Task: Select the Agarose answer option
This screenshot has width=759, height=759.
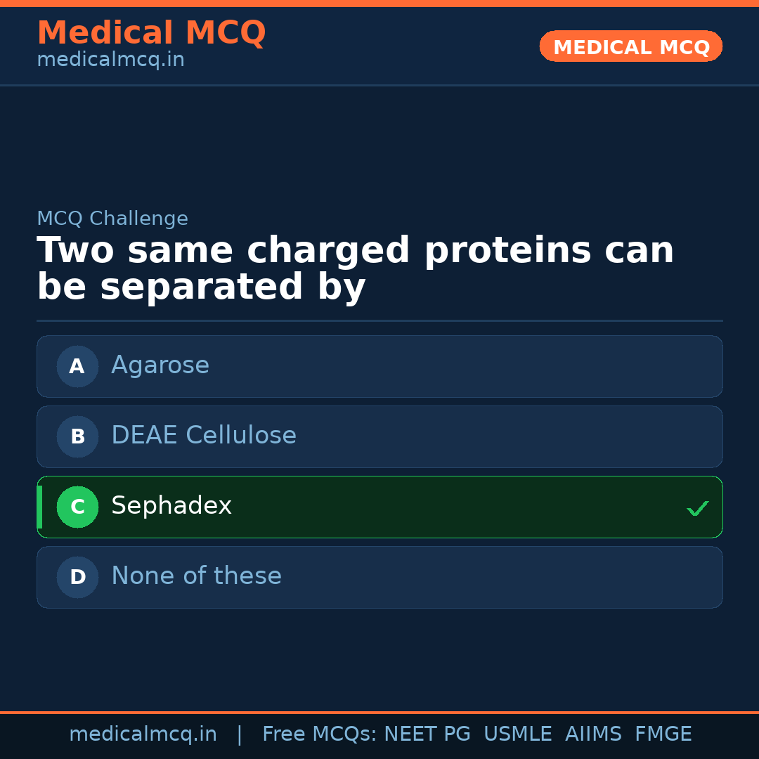Action: click(x=379, y=366)
